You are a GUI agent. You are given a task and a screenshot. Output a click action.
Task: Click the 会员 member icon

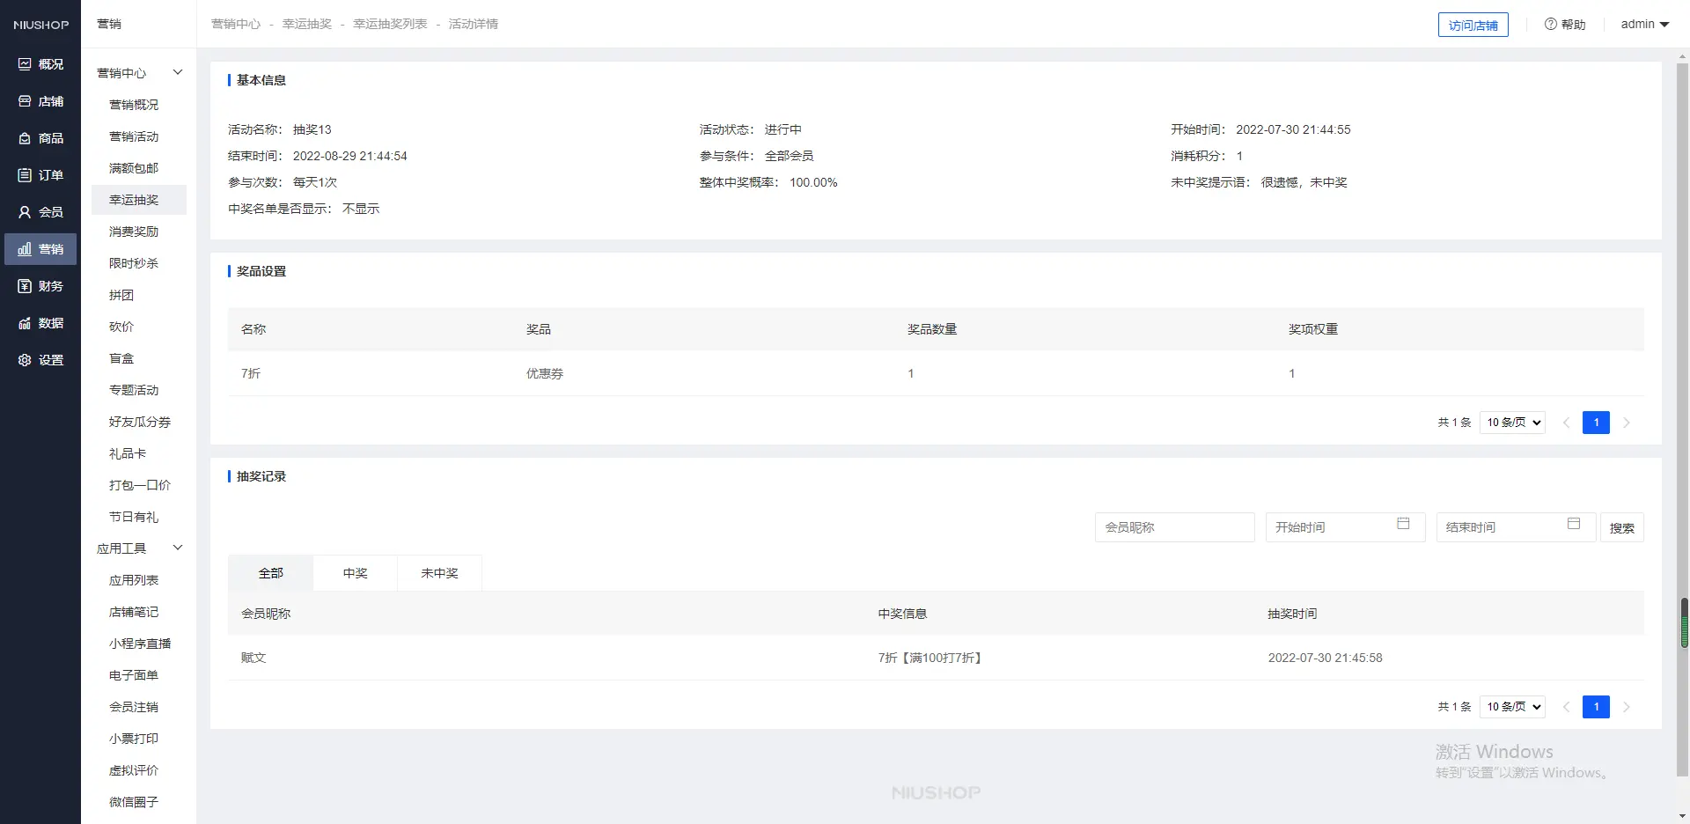click(25, 212)
